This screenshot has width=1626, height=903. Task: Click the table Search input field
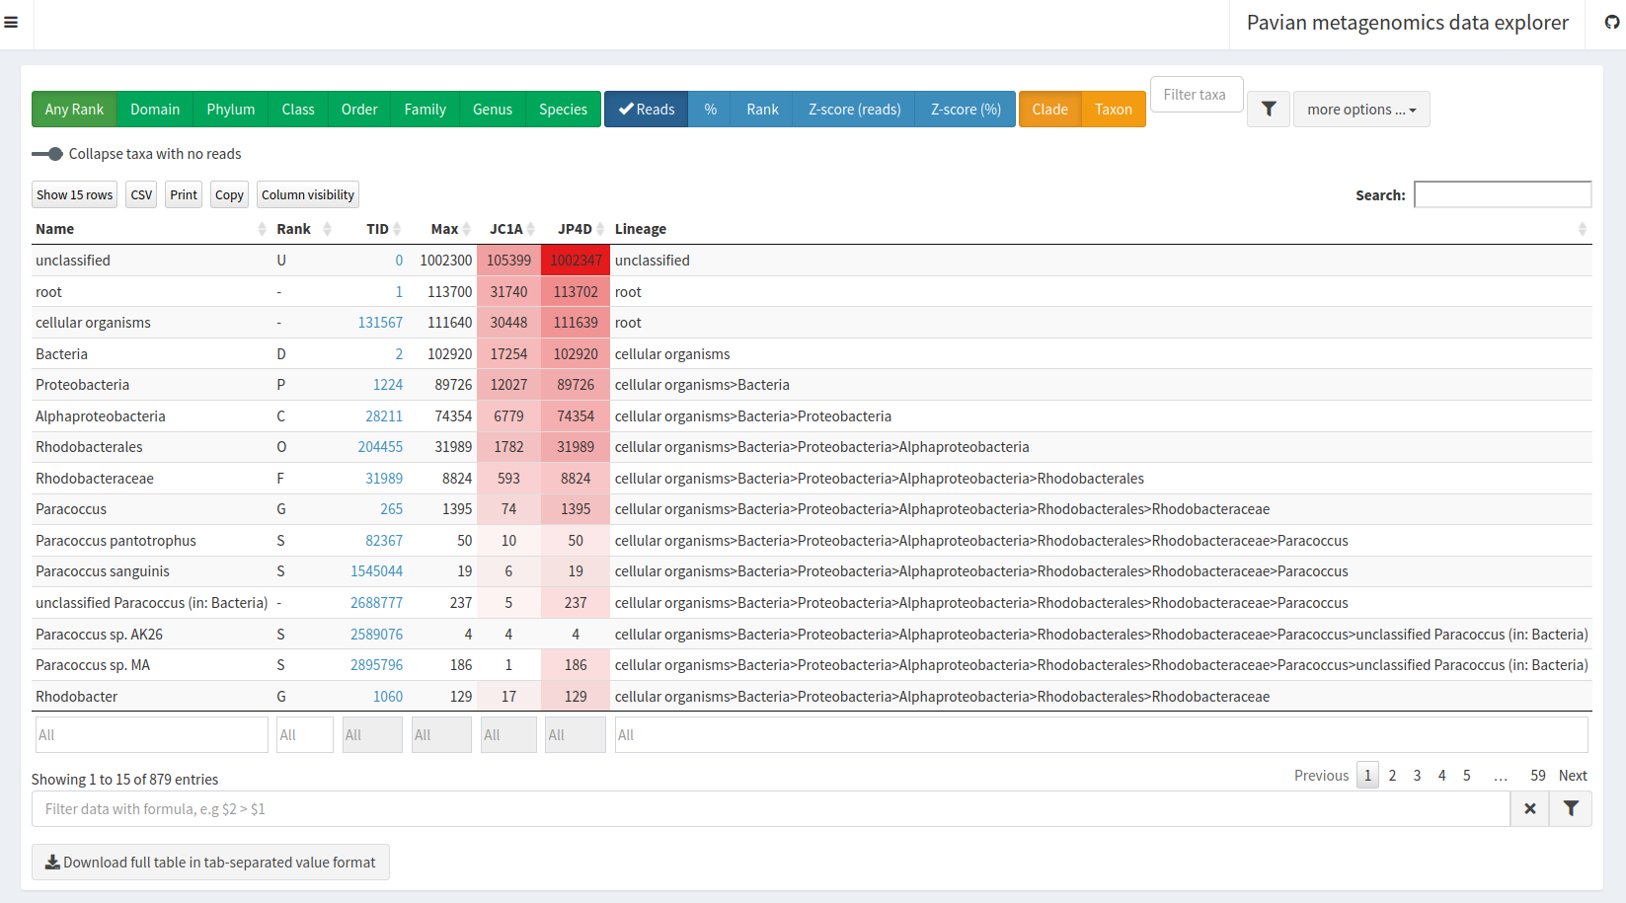tap(1502, 195)
